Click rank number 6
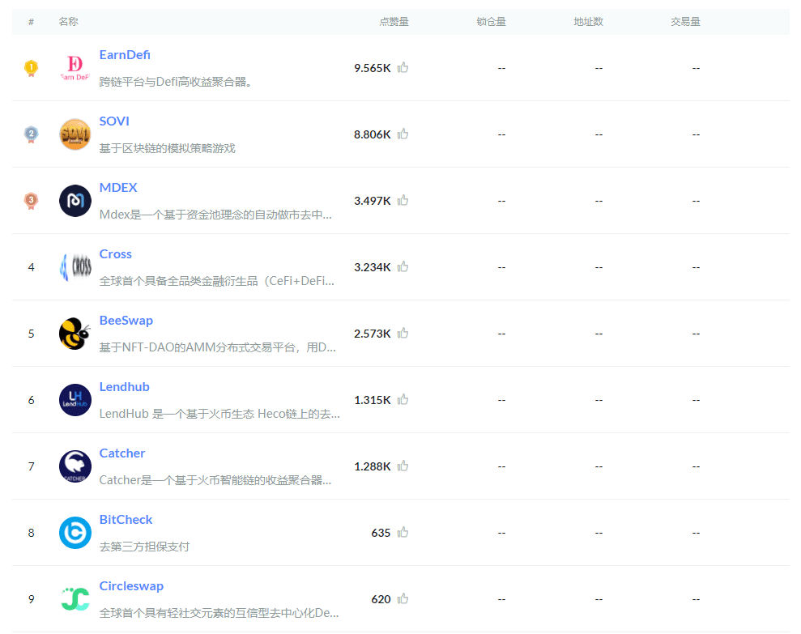Screen dimensions: 801x634 pos(31,400)
